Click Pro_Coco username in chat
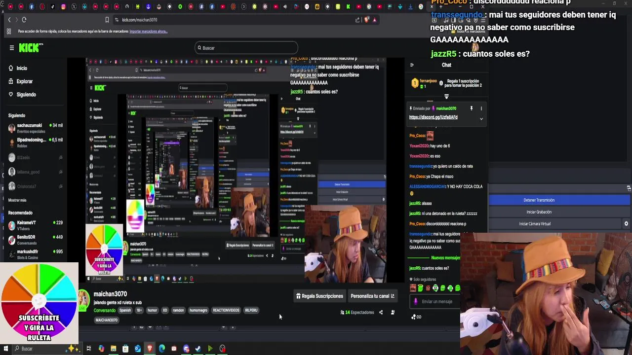632x355 pixels. (417, 136)
